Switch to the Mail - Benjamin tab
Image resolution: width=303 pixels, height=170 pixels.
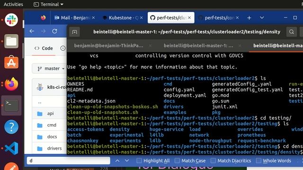pos(75,18)
